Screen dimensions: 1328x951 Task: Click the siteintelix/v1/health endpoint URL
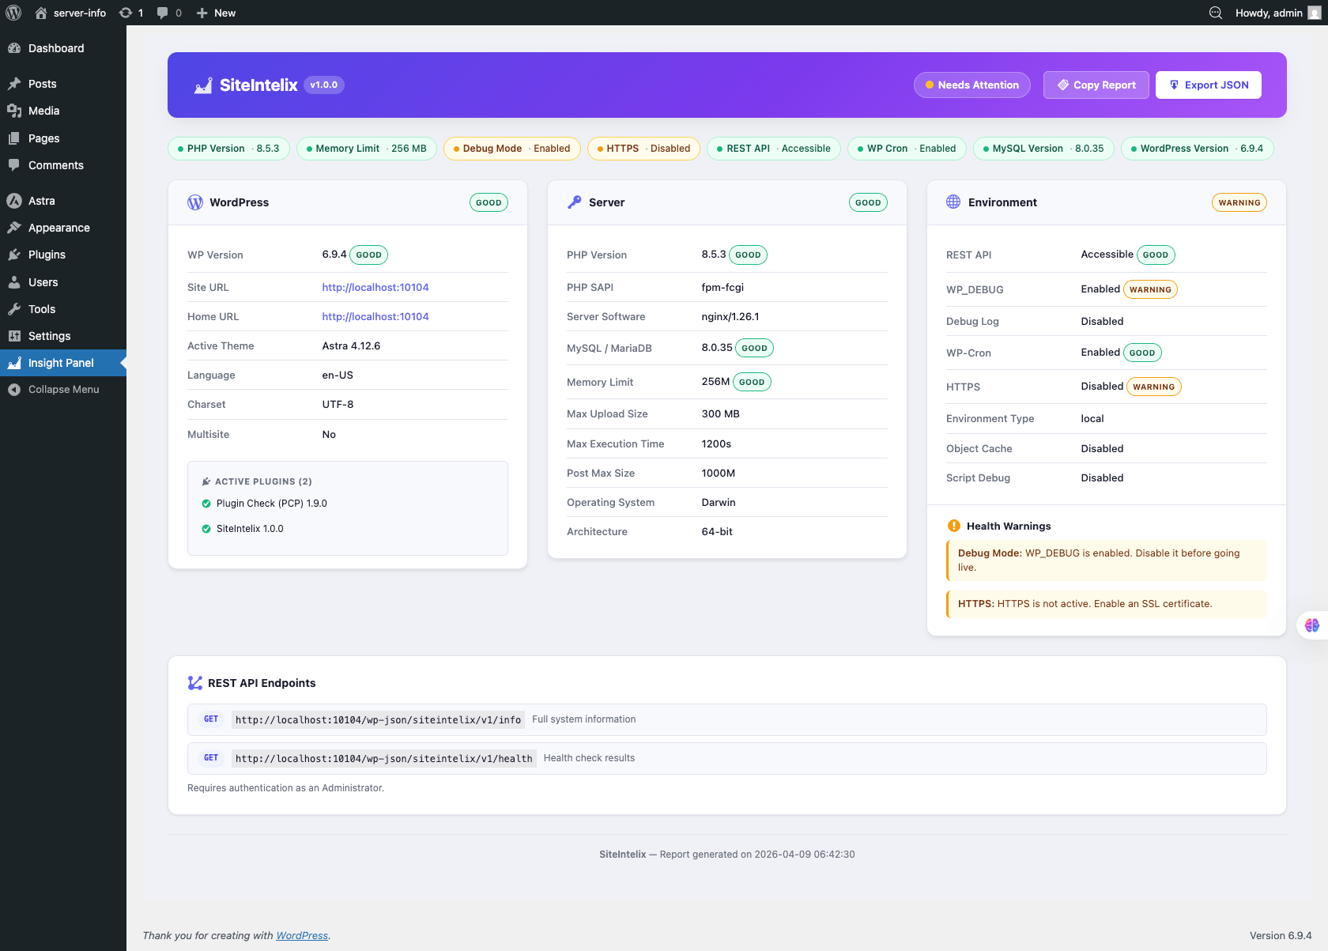(384, 759)
